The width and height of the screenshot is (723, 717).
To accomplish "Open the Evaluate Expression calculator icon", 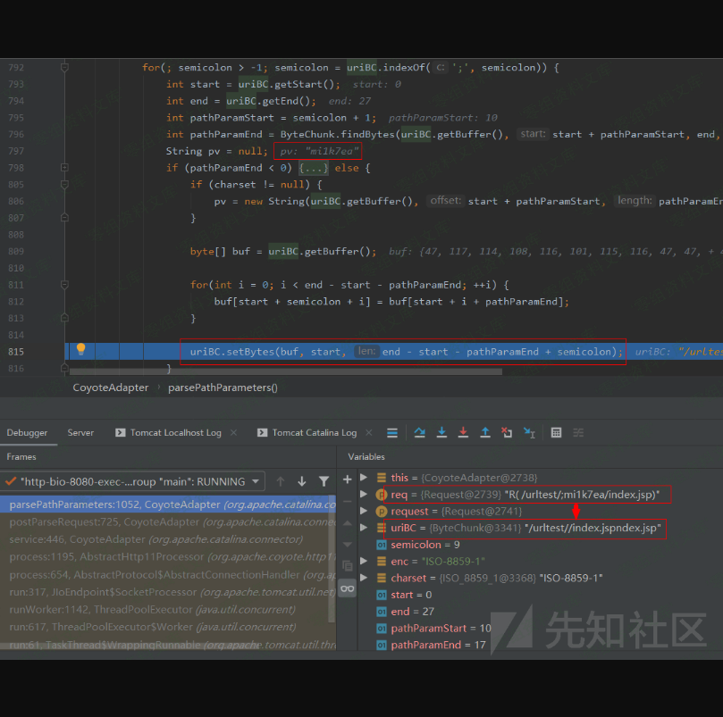I will tap(556, 433).
